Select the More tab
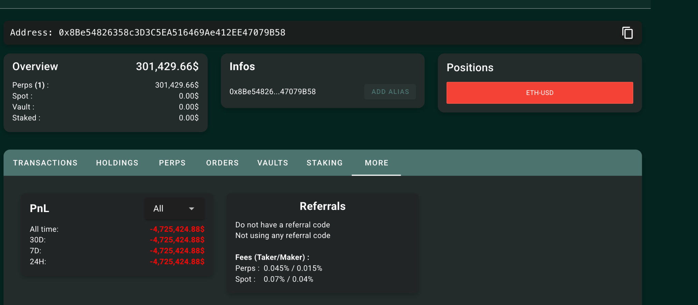698x305 pixels. point(376,163)
